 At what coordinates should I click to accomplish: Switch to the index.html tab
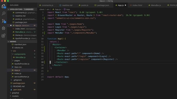tap(136, 5)
